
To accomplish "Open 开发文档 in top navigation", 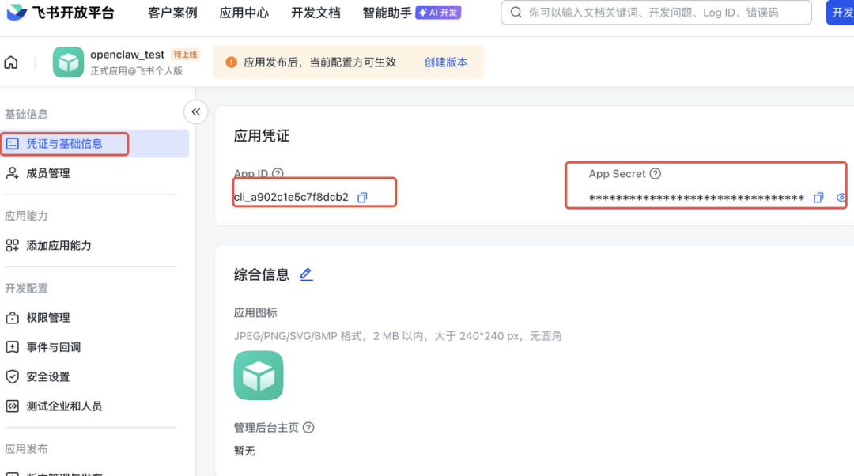I will (x=316, y=13).
